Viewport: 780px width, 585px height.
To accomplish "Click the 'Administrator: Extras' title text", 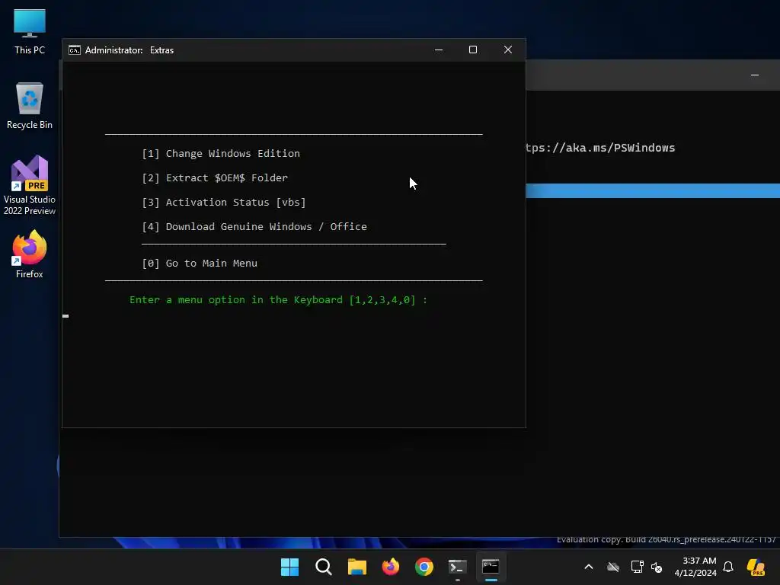I will click(129, 50).
